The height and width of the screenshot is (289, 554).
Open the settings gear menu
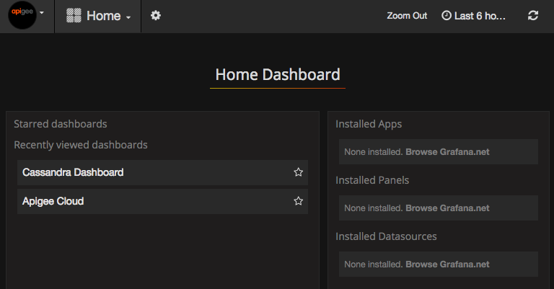pos(155,16)
